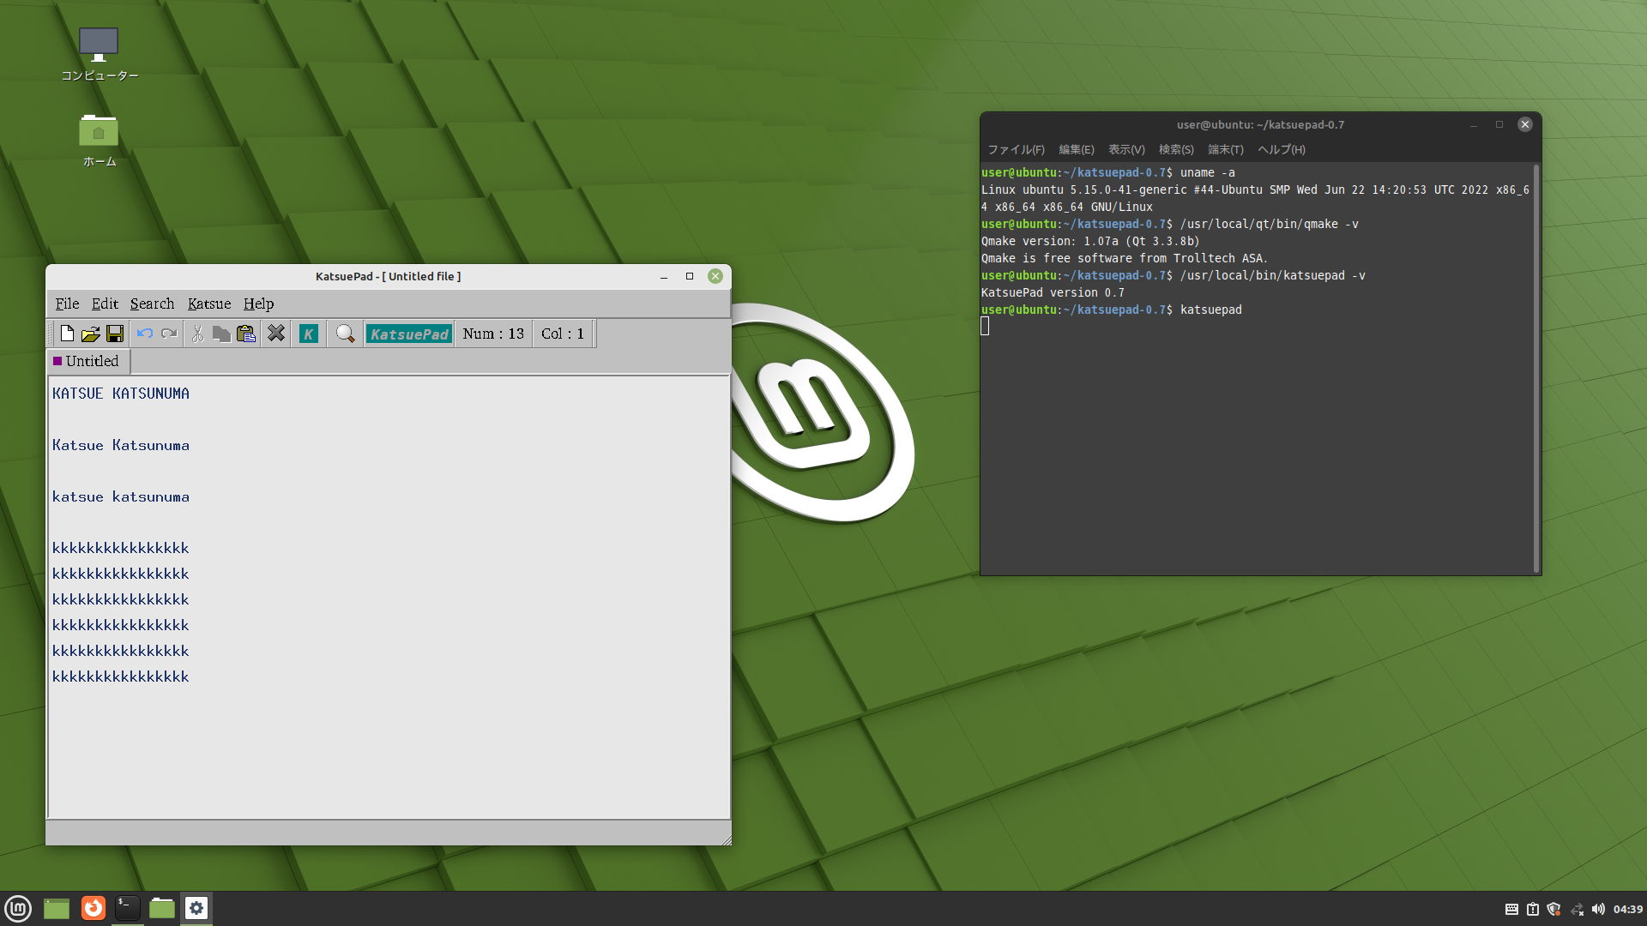Open the Help menu in KatsuePad
Viewport: 1647px width, 926px height.
(x=258, y=304)
